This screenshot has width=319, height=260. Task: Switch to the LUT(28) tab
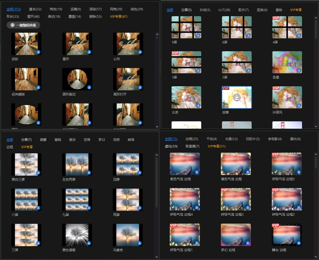(x=224, y=10)
